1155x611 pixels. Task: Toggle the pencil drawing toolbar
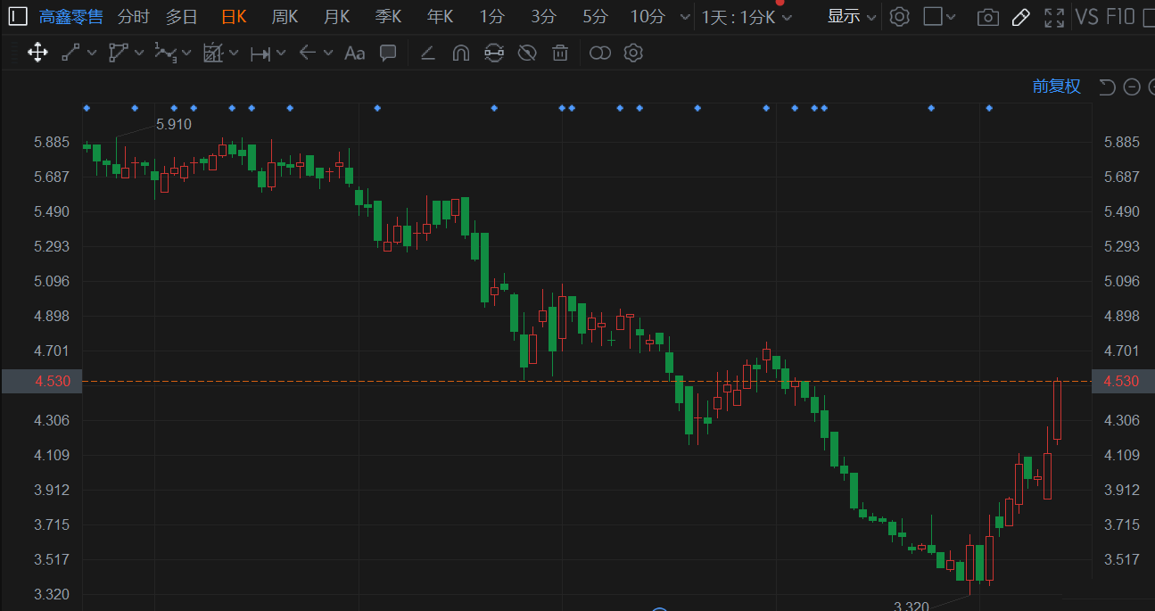point(1021,17)
